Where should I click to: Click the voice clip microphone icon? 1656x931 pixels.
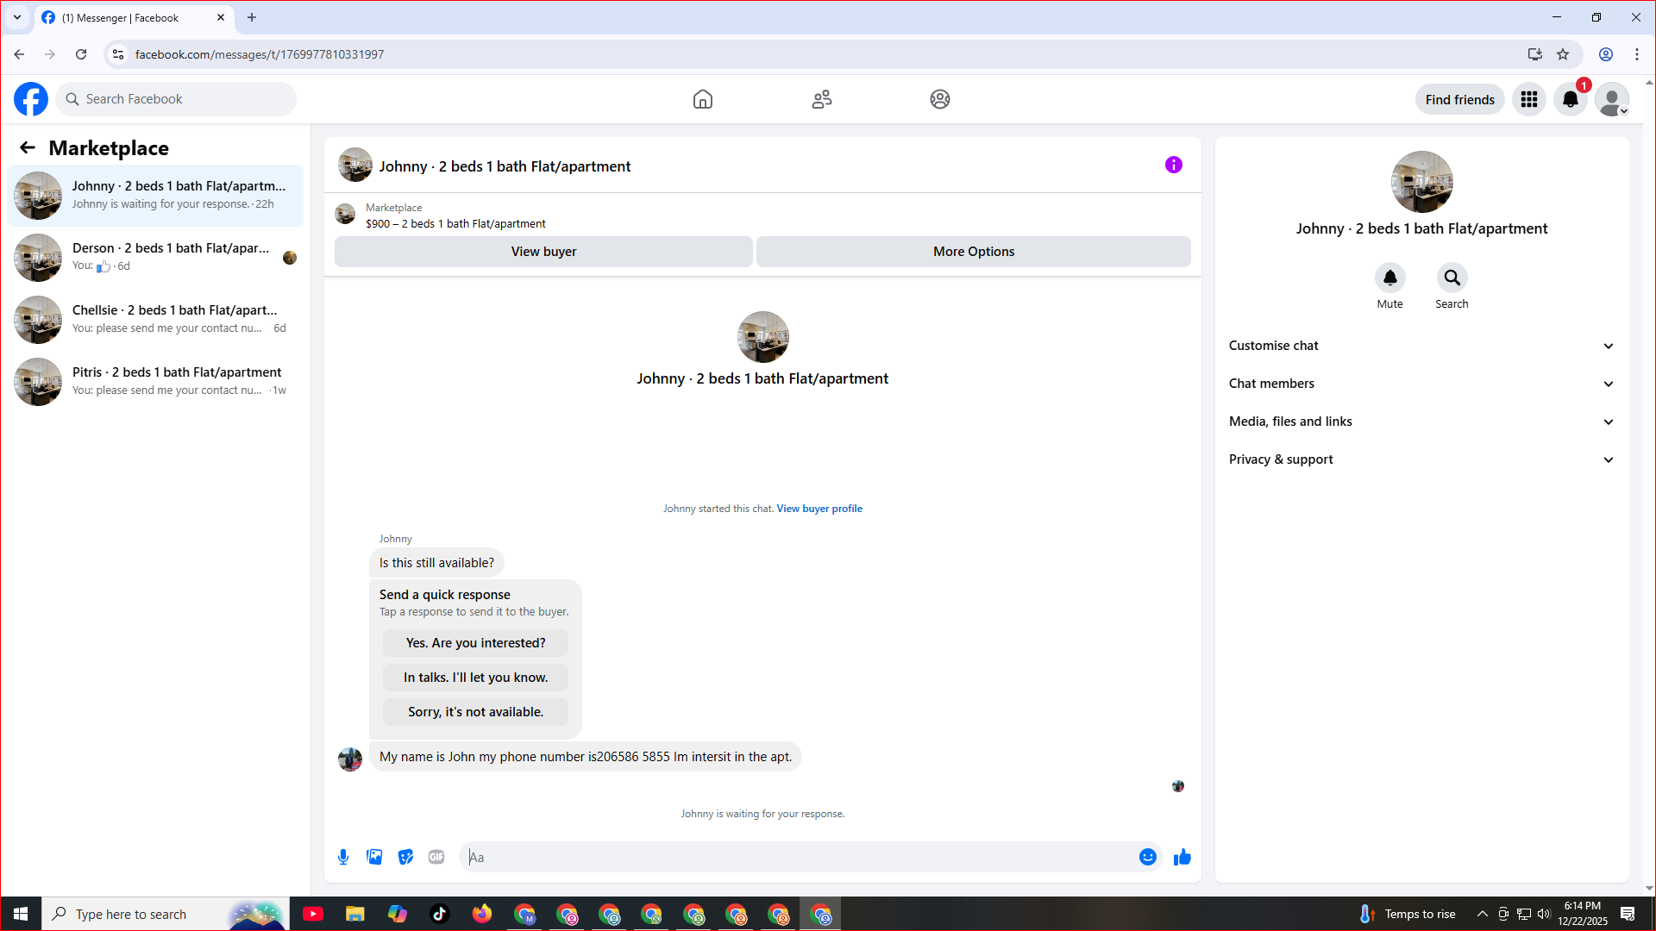343,857
